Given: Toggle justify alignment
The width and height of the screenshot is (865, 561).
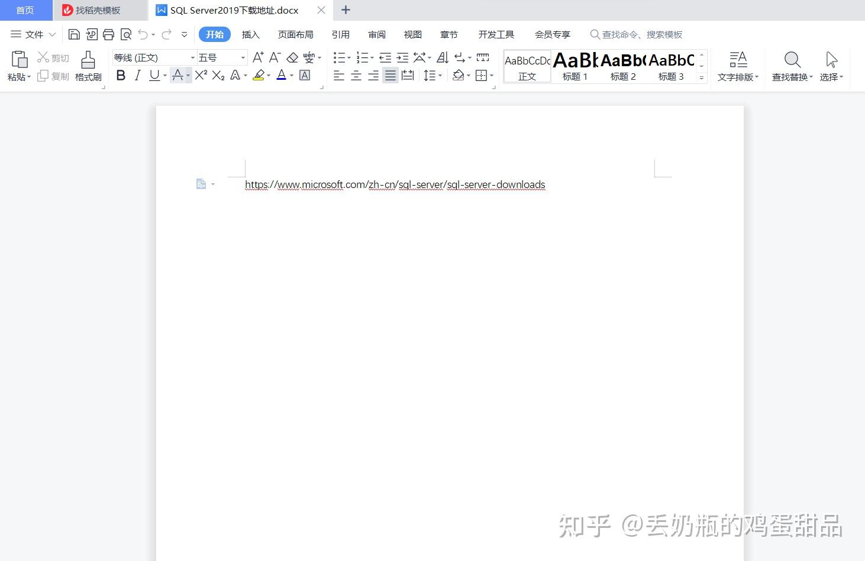Looking at the screenshot, I should click(x=390, y=75).
